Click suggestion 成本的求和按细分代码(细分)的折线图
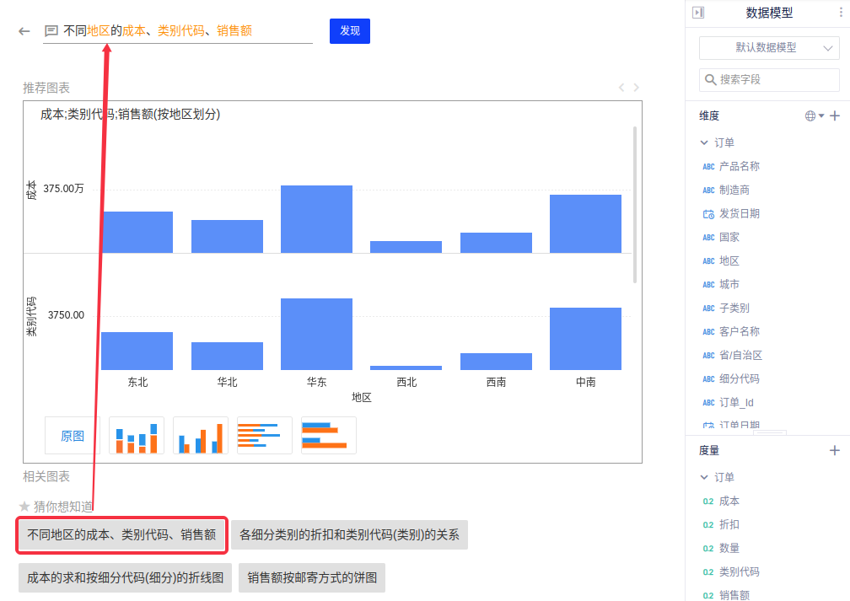The height and width of the screenshot is (601, 850). tap(125, 578)
